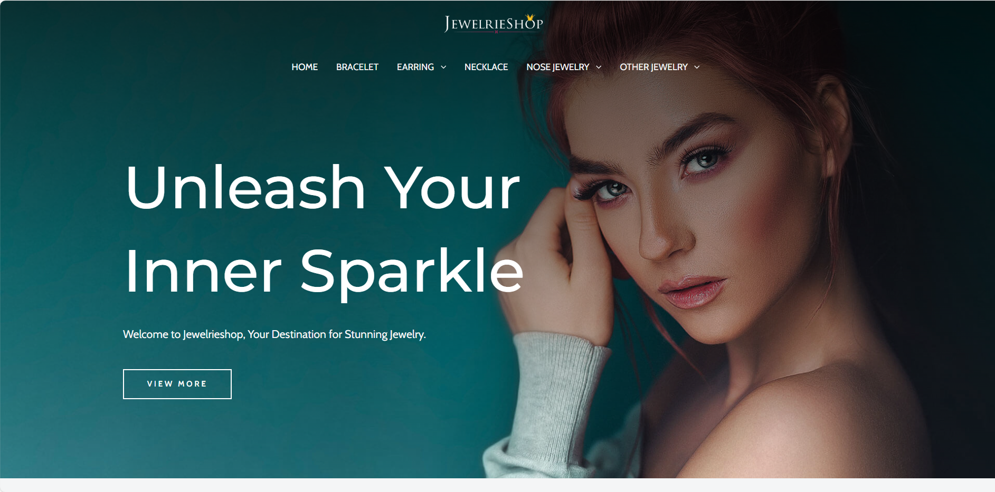Select the NOSE JEWELRY menu label
Screen dimensions: 995x492
[558, 67]
